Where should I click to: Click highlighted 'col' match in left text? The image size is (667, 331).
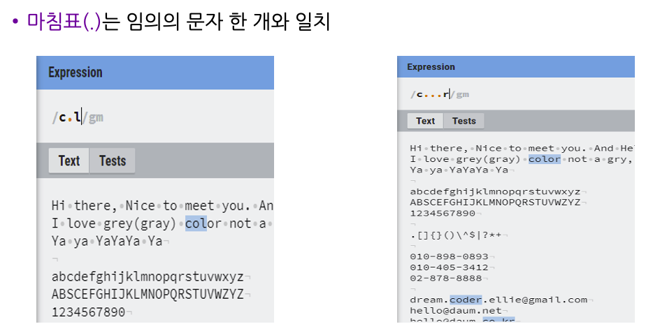pos(196,223)
